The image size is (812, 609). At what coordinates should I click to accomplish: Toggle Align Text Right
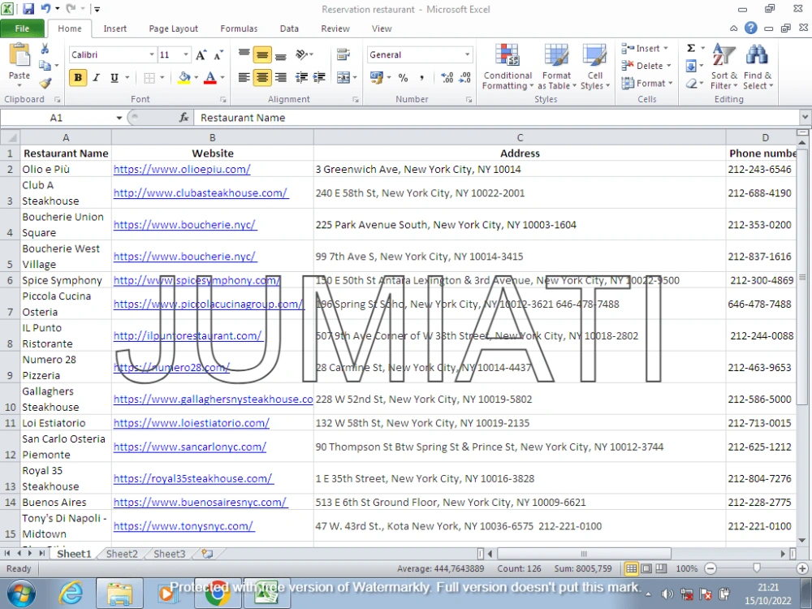(281, 78)
